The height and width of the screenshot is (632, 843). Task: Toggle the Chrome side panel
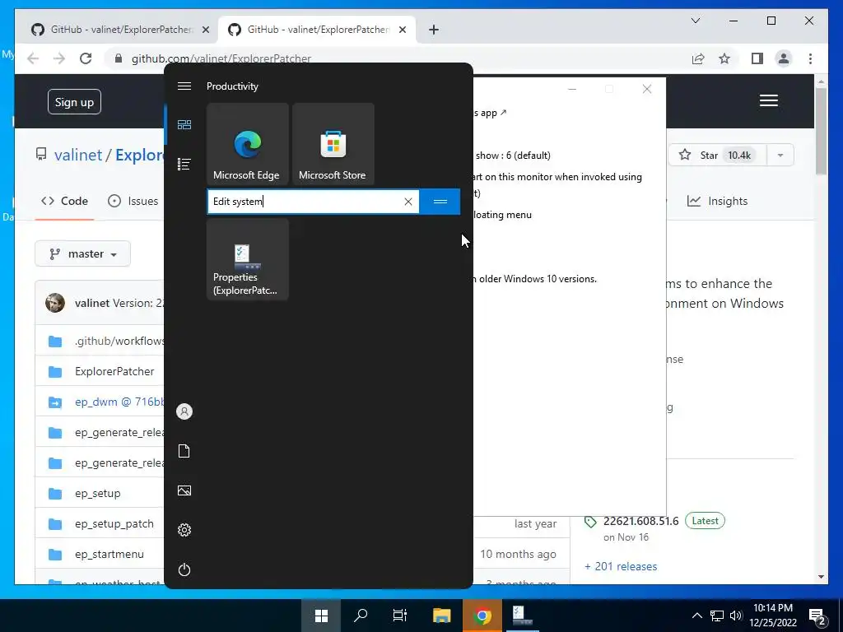[x=757, y=58]
